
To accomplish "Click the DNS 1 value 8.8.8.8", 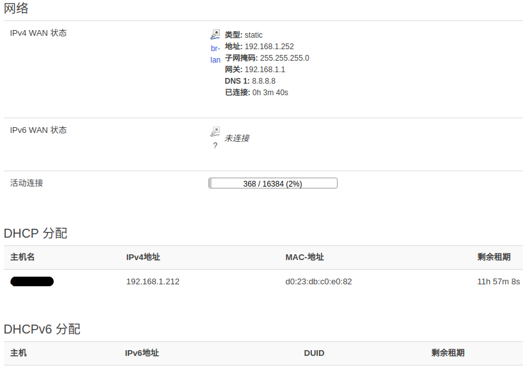I will click(x=263, y=81).
